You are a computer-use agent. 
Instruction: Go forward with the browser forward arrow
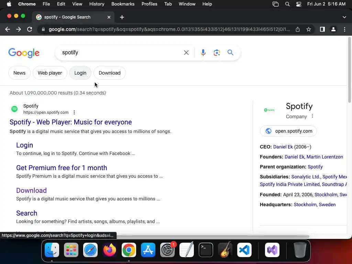tap(19, 29)
